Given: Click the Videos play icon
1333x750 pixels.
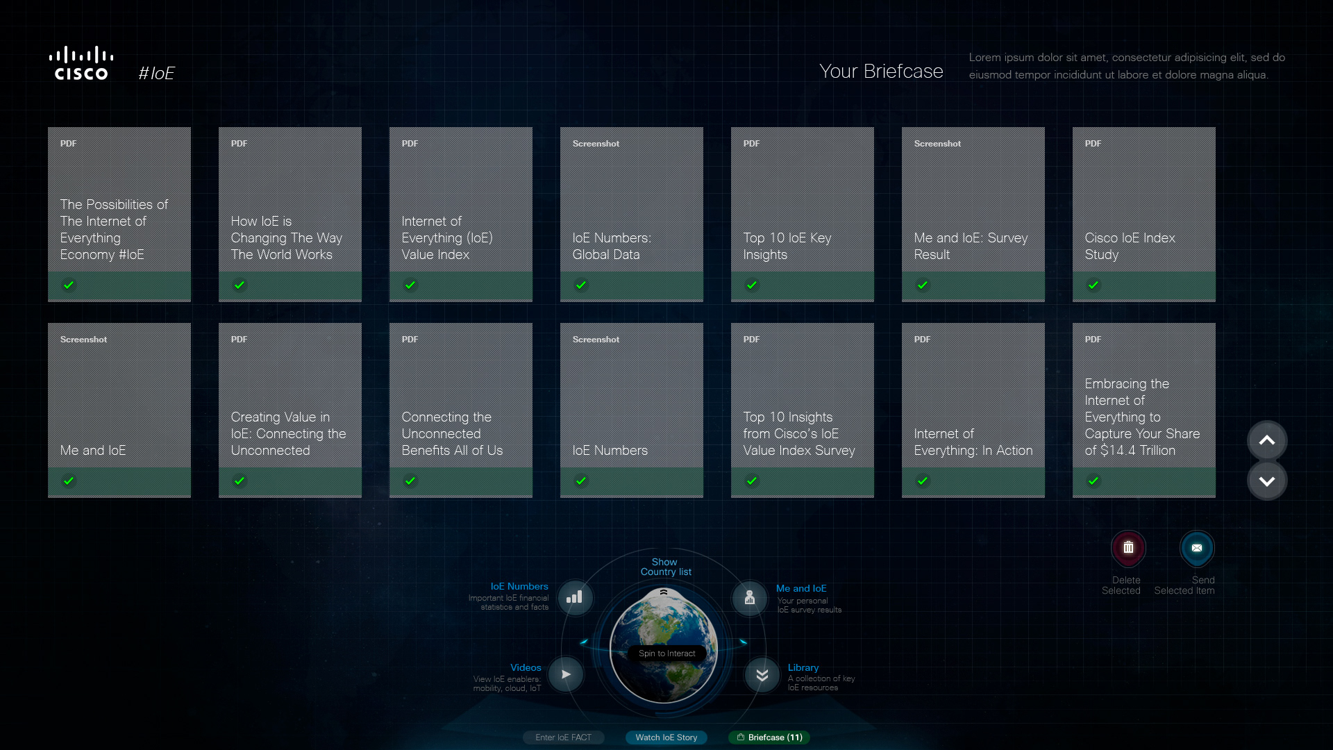Looking at the screenshot, I should (x=566, y=674).
